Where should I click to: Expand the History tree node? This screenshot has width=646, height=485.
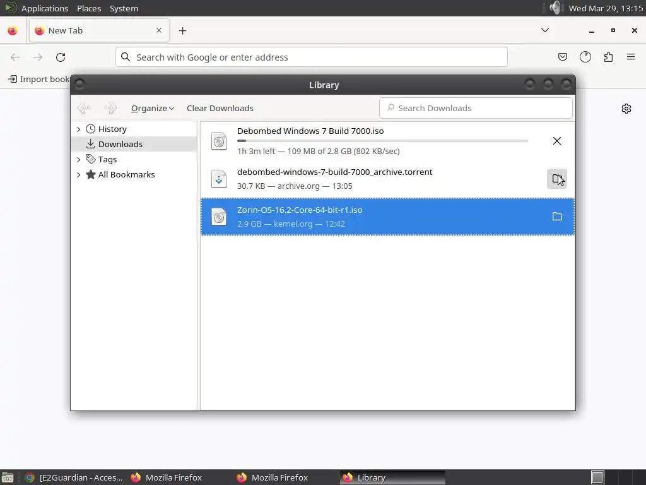pyautogui.click(x=79, y=129)
